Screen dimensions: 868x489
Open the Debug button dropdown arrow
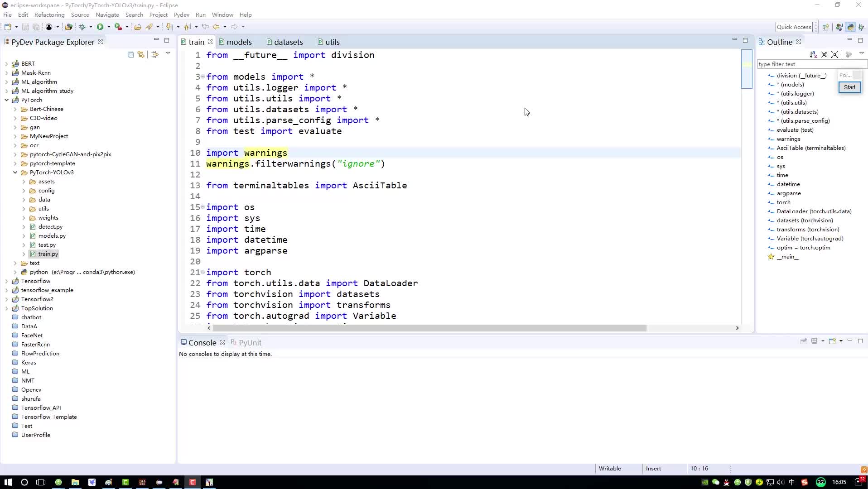pyautogui.click(x=91, y=27)
